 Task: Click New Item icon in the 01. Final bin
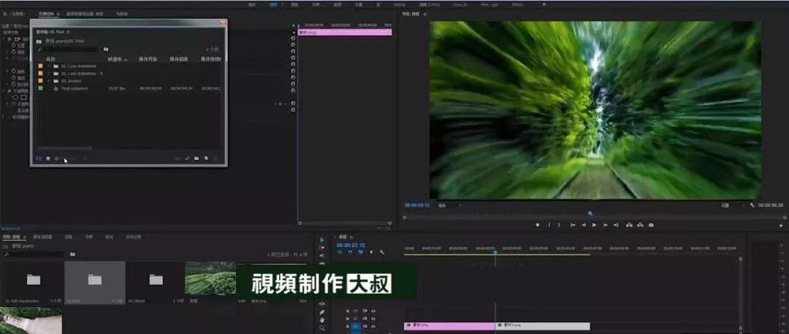(x=206, y=159)
